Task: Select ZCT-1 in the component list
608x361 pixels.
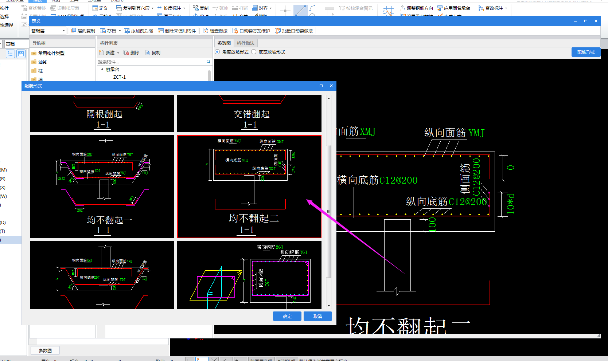Action: click(120, 77)
